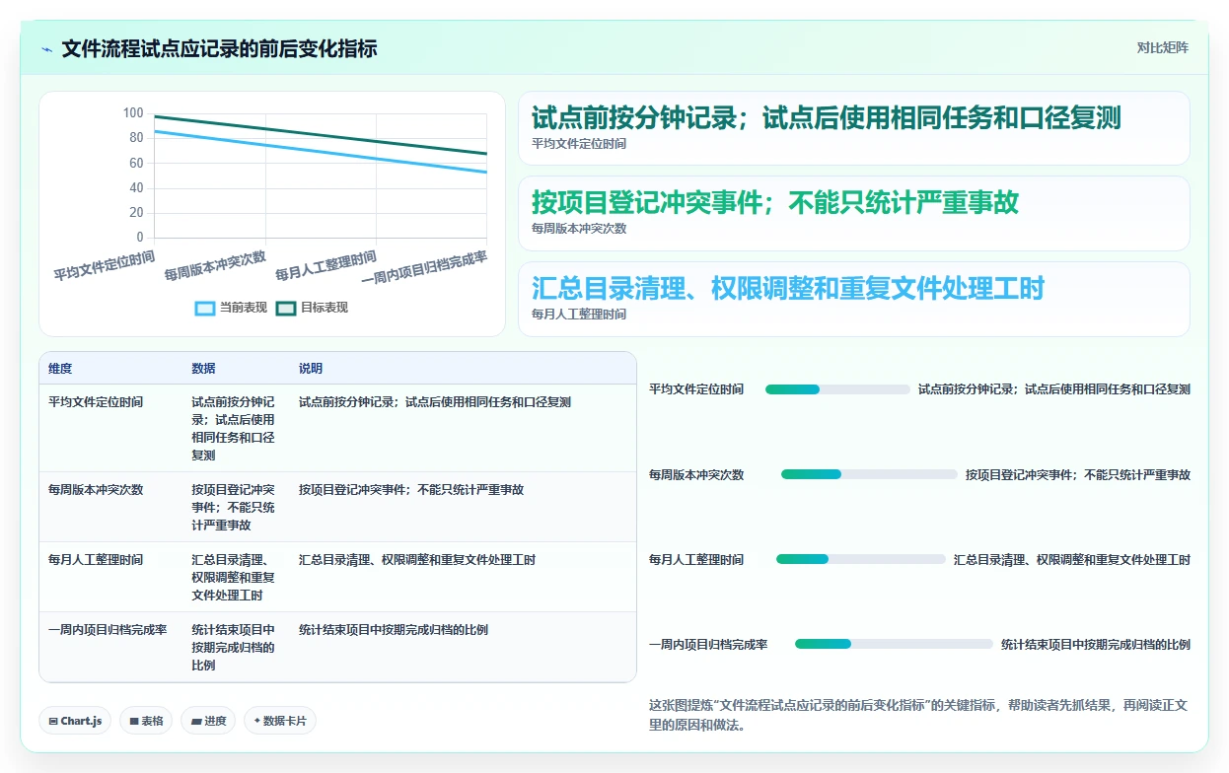Click the chart x-axis label 平均文件定位时间
The height and width of the screenshot is (773, 1229).
pos(105,266)
